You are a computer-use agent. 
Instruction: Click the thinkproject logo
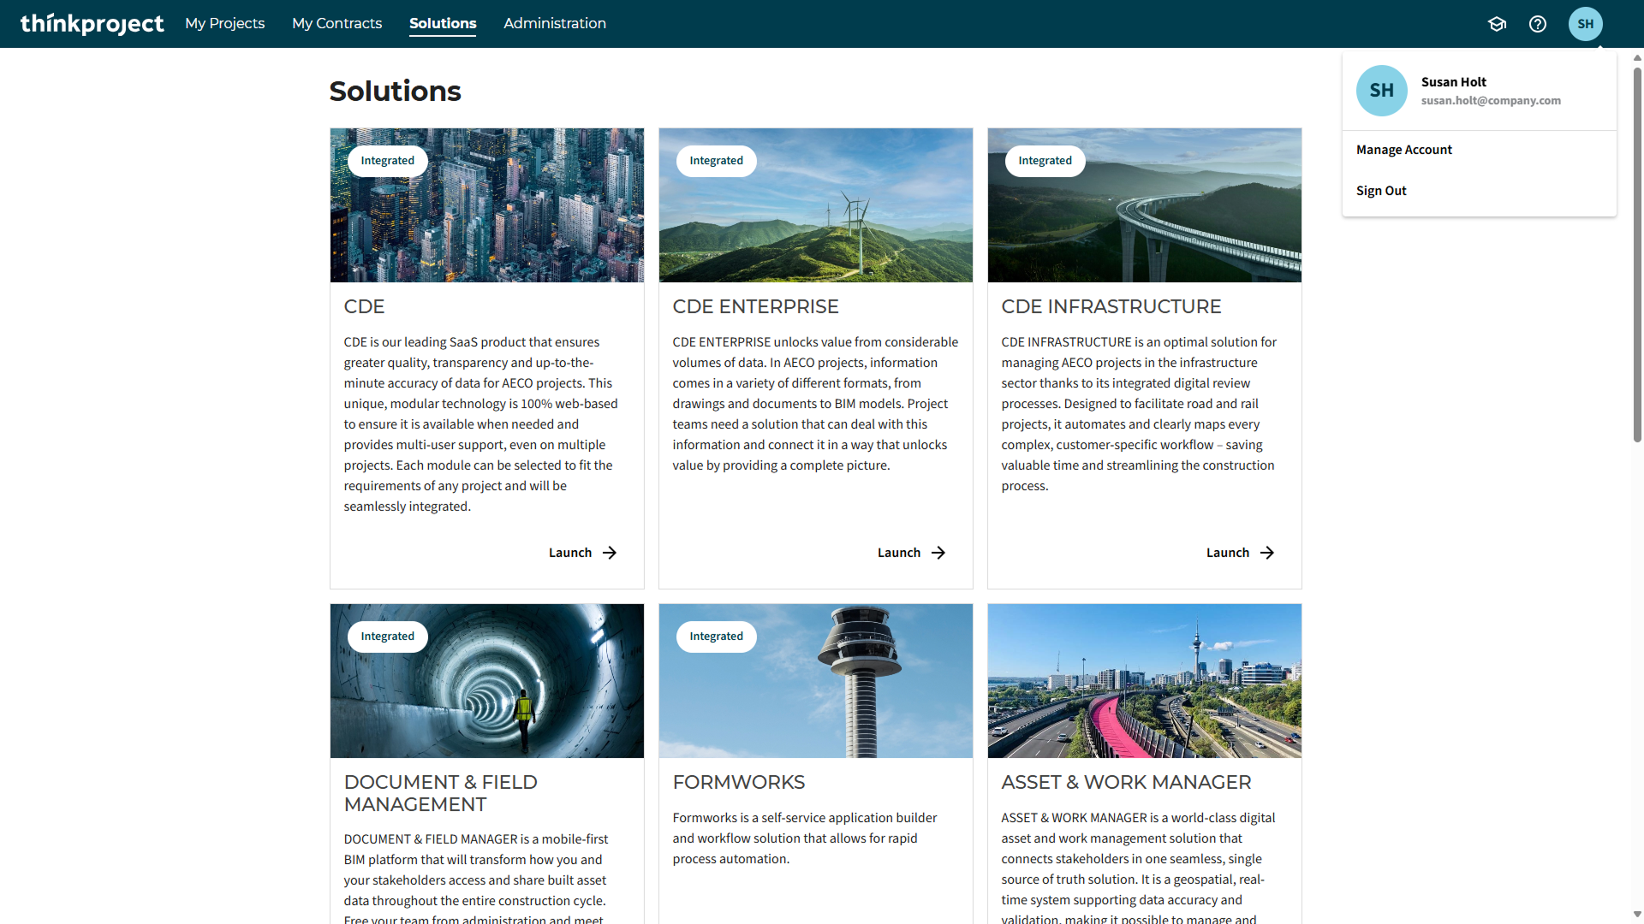click(x=92, y=24)
